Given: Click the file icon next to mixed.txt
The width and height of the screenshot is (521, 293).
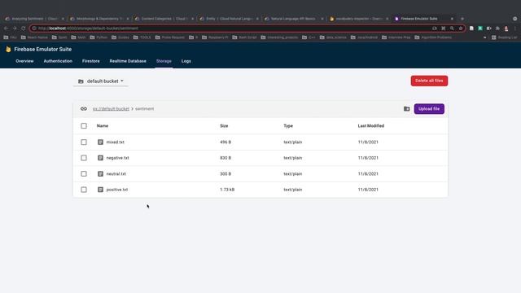Looking at the screenshot, I should click(100, 142).
